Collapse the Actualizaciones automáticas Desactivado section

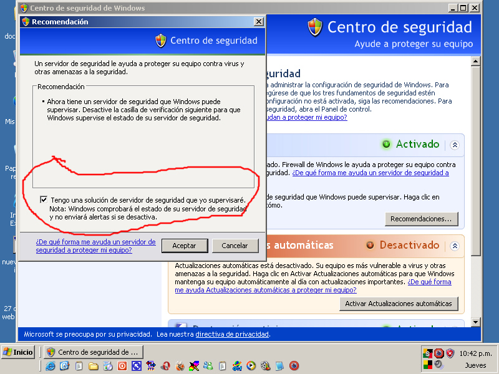pyautogui.click(x=455, y=246)
